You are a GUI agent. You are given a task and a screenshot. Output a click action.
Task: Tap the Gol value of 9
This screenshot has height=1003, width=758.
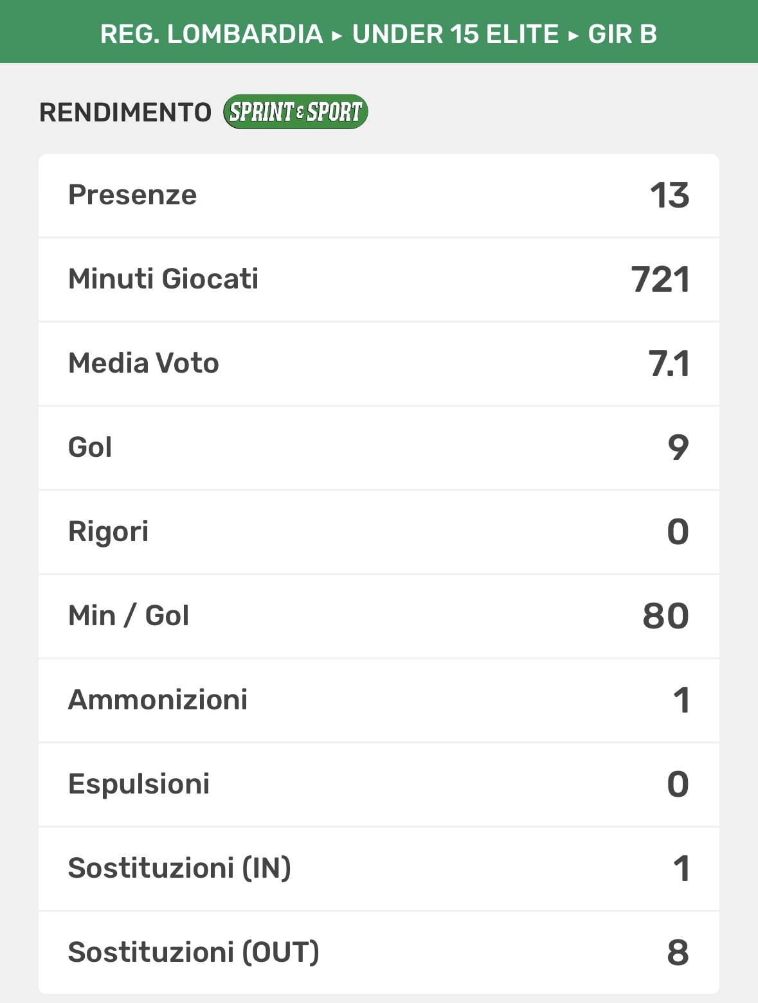pyautogui.click(x=678, y=448)
